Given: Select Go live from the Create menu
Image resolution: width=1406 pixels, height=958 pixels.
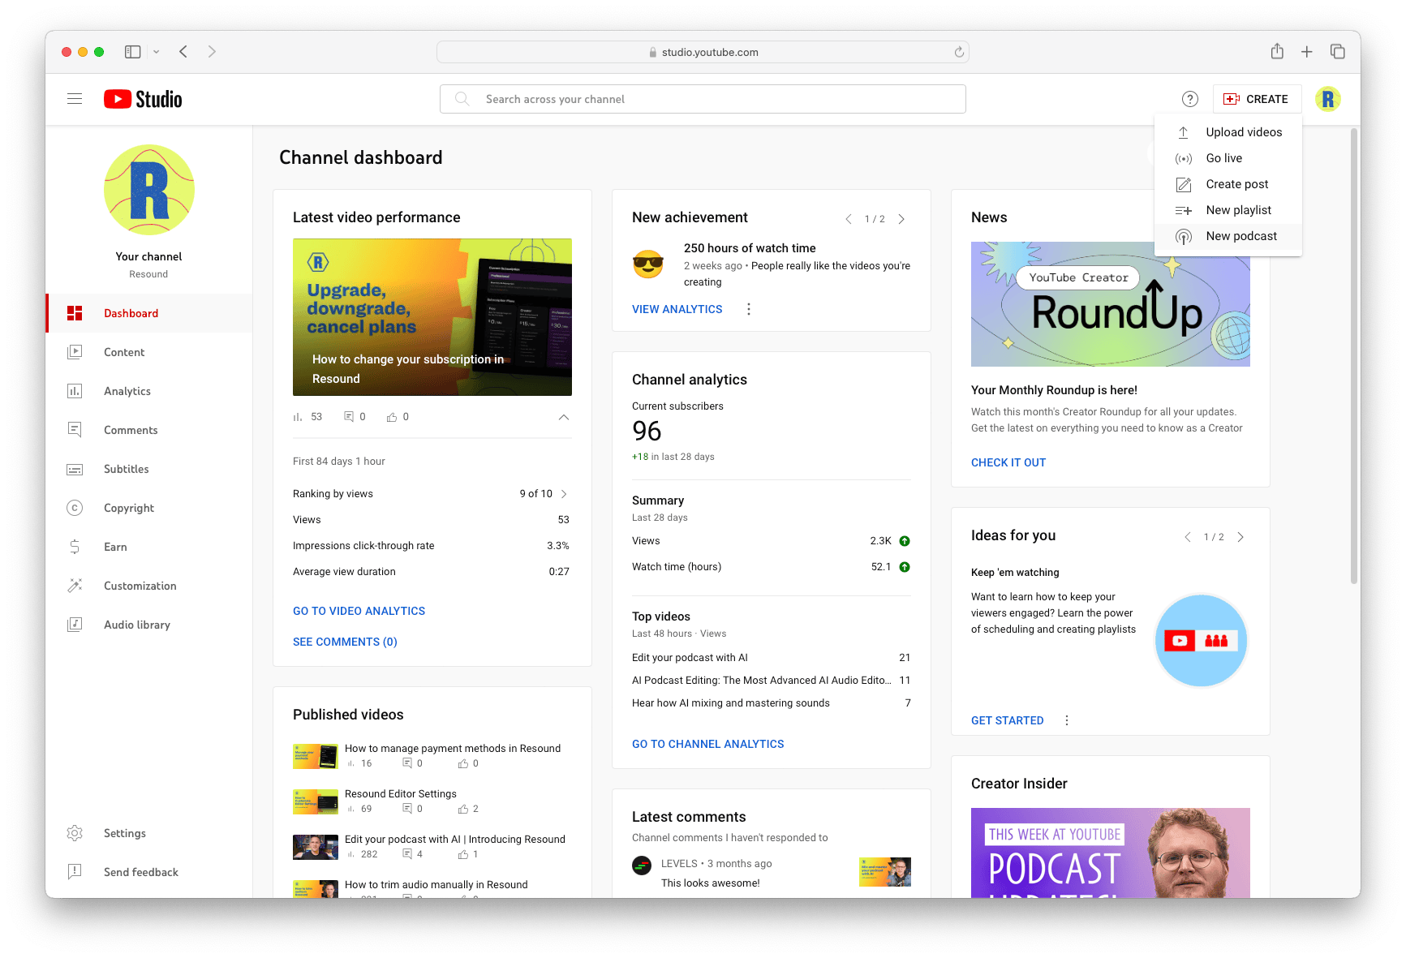Looking at the screenshot, I should 1226,158.
